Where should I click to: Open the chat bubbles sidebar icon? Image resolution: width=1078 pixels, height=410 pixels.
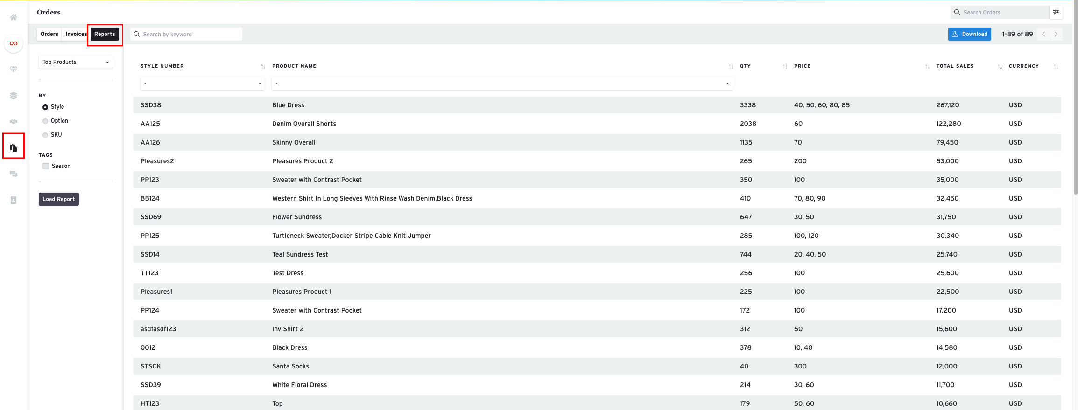(14, 174)
